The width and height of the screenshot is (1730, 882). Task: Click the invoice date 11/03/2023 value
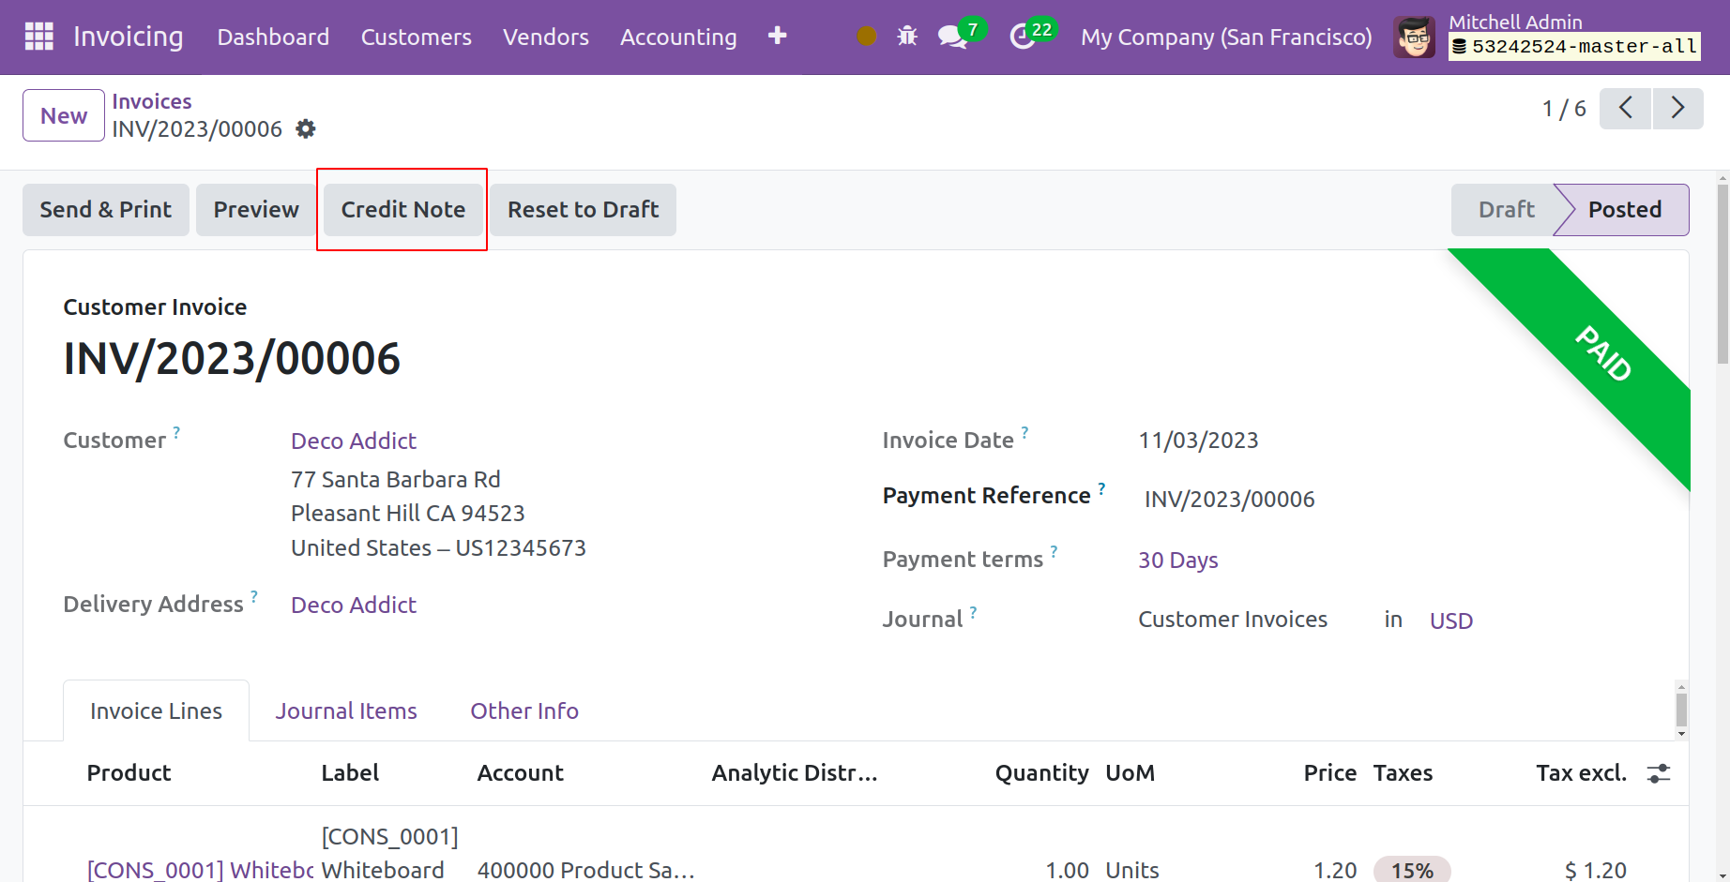1198,441
